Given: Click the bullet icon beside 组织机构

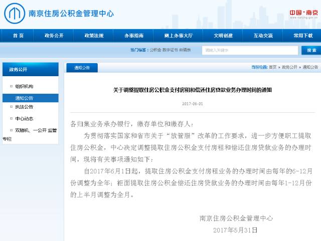Looking at the screenshot, I should pos(11,86).
